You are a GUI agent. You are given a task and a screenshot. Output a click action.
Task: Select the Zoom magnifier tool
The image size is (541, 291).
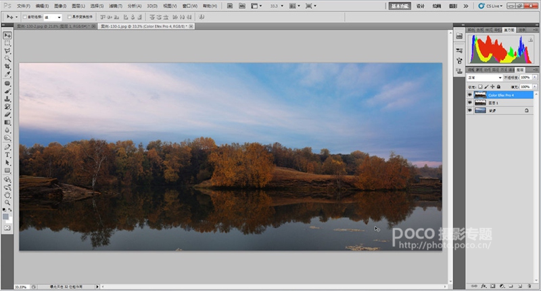[7, 202]
